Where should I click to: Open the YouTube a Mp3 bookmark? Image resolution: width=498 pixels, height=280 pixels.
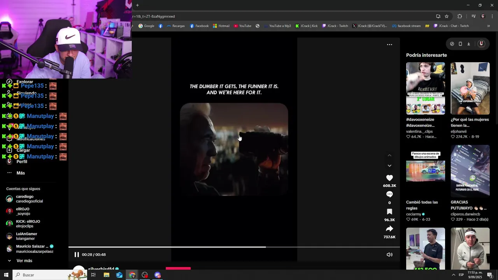click(277, 26)
